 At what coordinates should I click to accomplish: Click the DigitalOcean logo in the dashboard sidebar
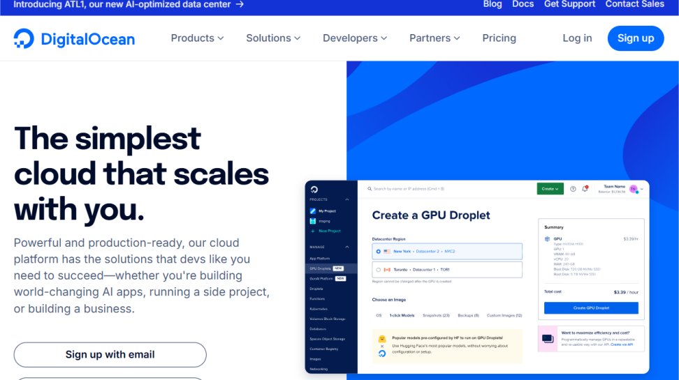pos(314,190)
